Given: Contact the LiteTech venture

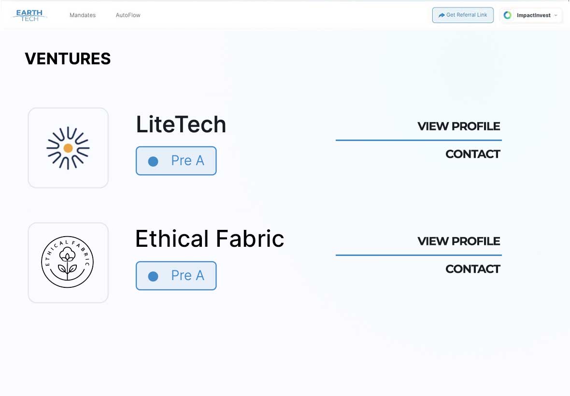Looking at the screenshot, I should (x=472, y=154).
